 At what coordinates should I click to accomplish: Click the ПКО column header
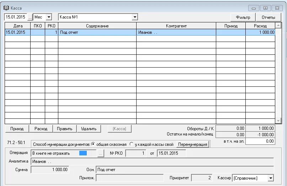[38, 26]
